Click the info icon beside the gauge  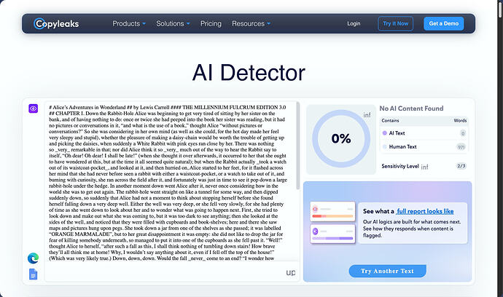[x=367, y=115]
